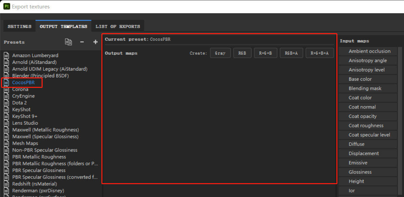
Task: Click the Coat opacity input map
Action: coord(368,116)
